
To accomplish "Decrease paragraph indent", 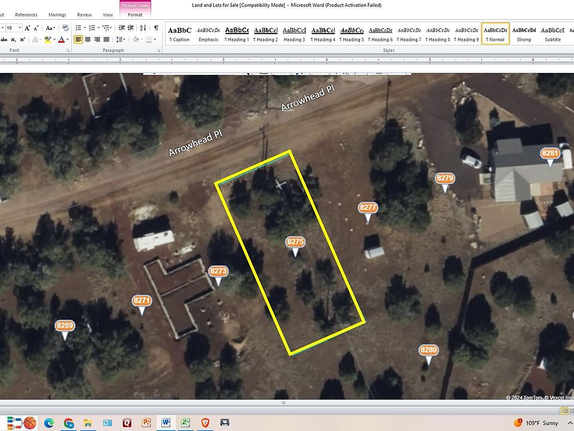I will pos(122,28).
